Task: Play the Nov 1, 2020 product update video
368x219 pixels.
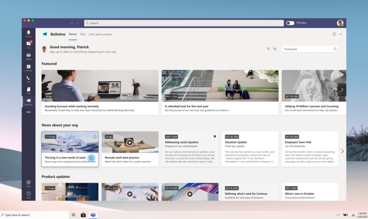Action: 130,194
